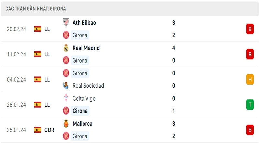Click the Mallorca club crest
259x146 pixels.
(66, 124)
